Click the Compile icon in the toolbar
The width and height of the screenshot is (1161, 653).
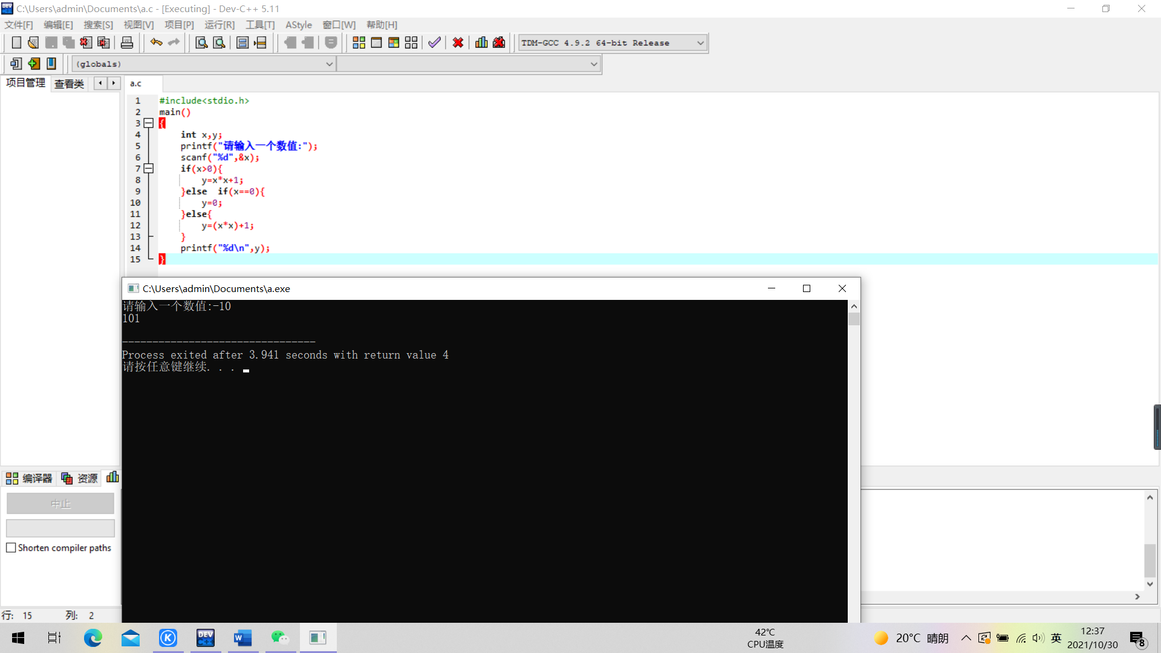359,43
